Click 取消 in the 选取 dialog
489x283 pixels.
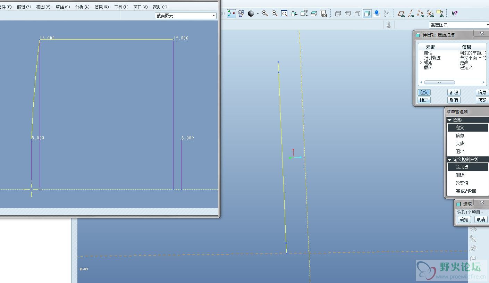point(481,219)
